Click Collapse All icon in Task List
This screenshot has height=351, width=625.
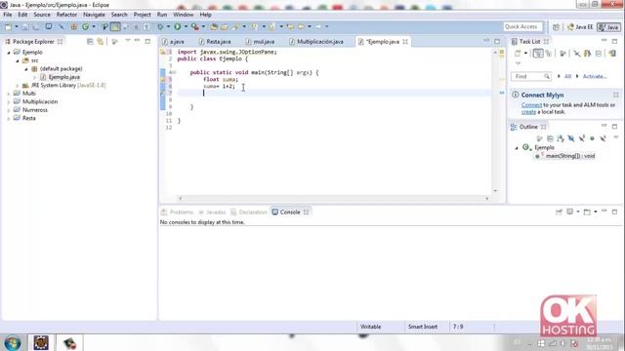tap(599, 54)
